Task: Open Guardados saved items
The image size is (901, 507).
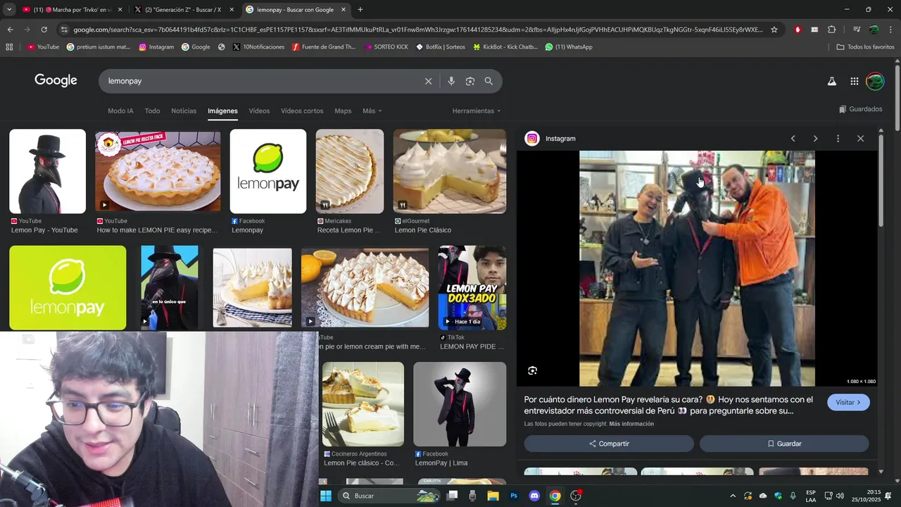Action: pyautogui.click(x=860, y=109)
